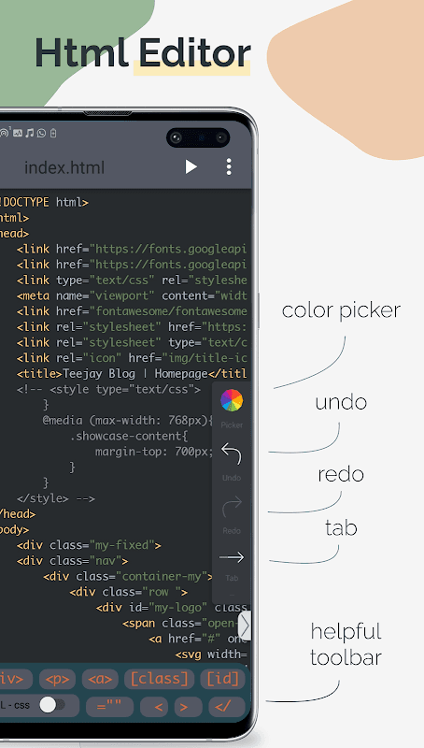Place cursor on <div class="my-fixed"> line
Viewport: 424px width, 748px height.
pos(89,545)
